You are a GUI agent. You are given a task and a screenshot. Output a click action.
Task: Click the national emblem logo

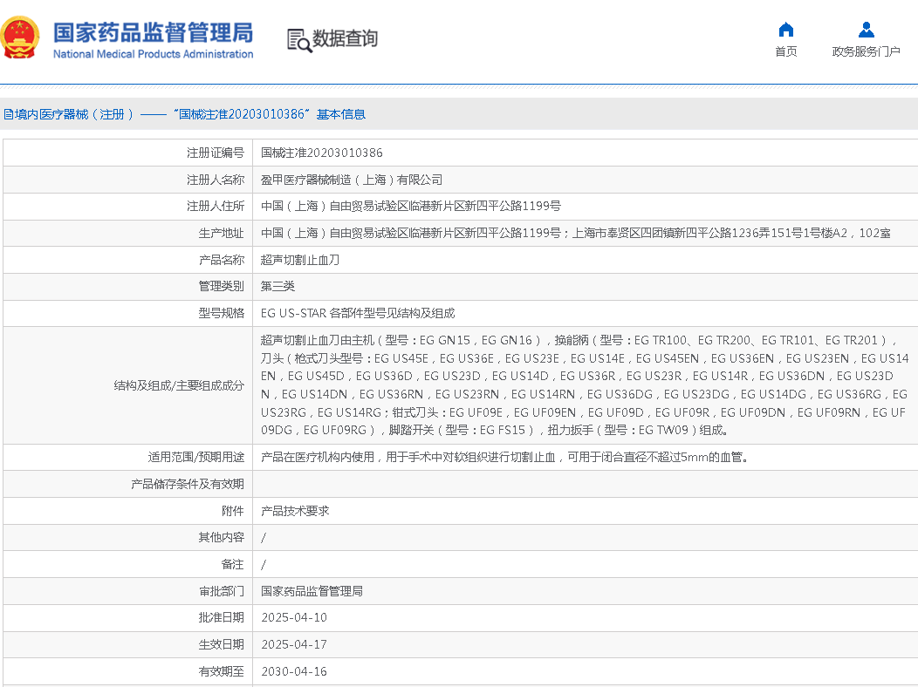[x=21, y=38]
